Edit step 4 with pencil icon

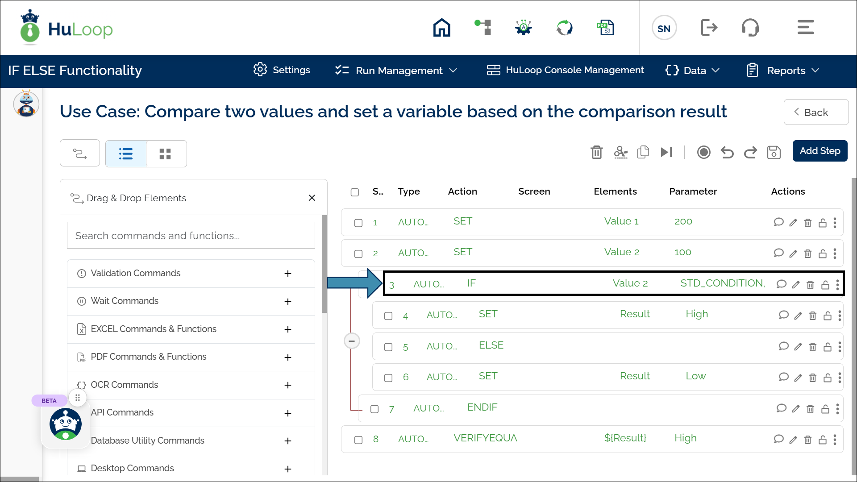coord(798,316)
